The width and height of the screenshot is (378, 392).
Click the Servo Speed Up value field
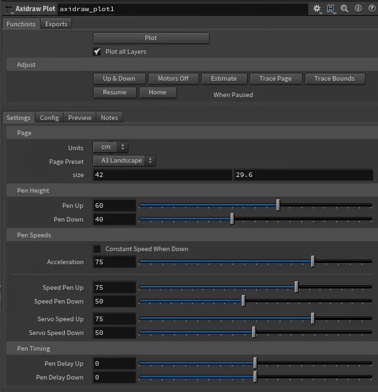pyautogui.click(x=115, y=319)
